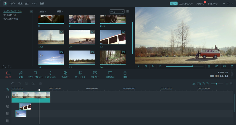Image resolution: width=236 pixels, height=125 pixels.
Task: Open the エレメント tab
Action: (95, 74)
